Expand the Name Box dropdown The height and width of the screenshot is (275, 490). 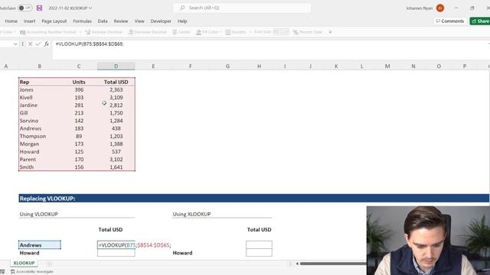coord(15,44)
